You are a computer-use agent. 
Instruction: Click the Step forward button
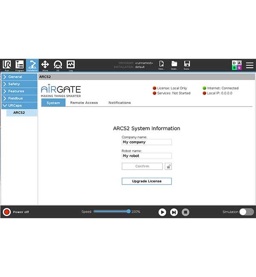[174, 212]
